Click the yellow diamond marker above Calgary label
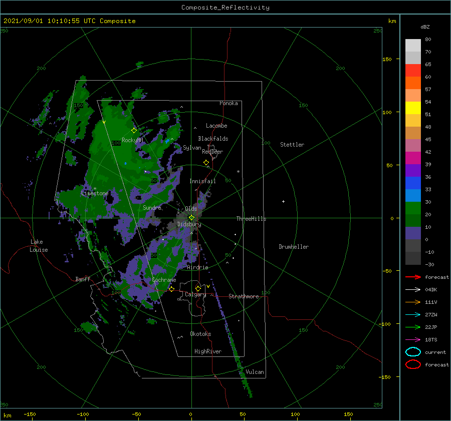Viewport: 451px width, 421px height. click(198, 288)
